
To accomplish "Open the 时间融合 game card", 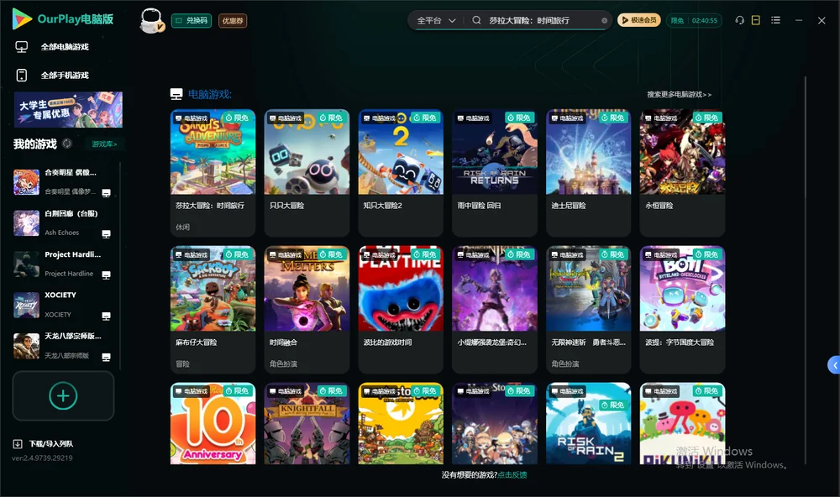I will (307, 309).
